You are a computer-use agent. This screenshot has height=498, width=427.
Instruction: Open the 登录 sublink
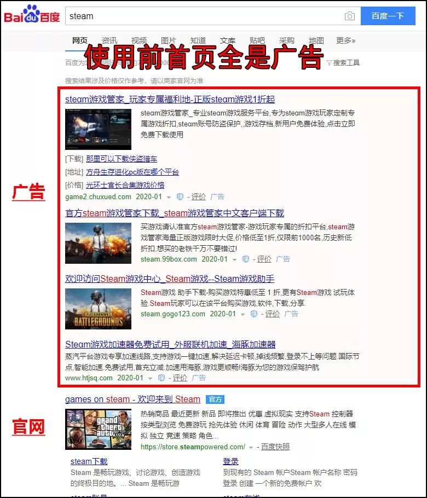pyautogui.click(x=230, y=461)
